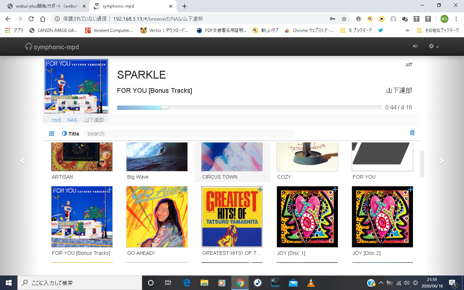Add GREATEST HITS album with its plus icon
Viewport: 464px width, 290px height.
coord(260,189)
